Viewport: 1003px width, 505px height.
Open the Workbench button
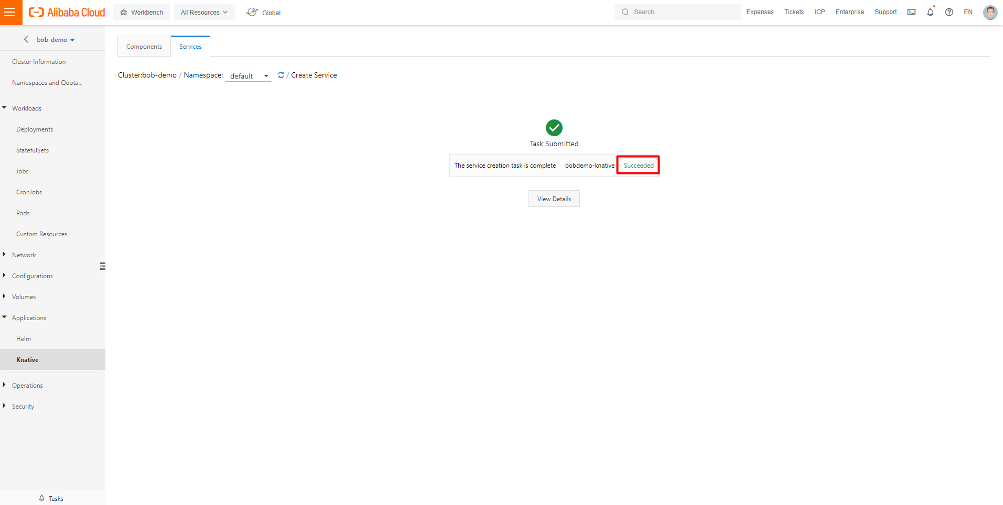coord(142,12)
